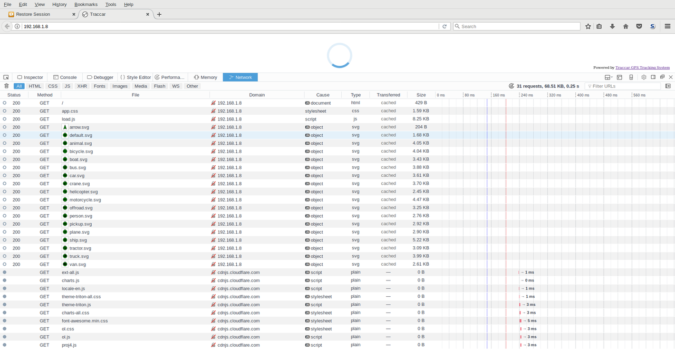Screen dimensions: 675x362
Task: Click the default.svg file icon
Action: 65,135
